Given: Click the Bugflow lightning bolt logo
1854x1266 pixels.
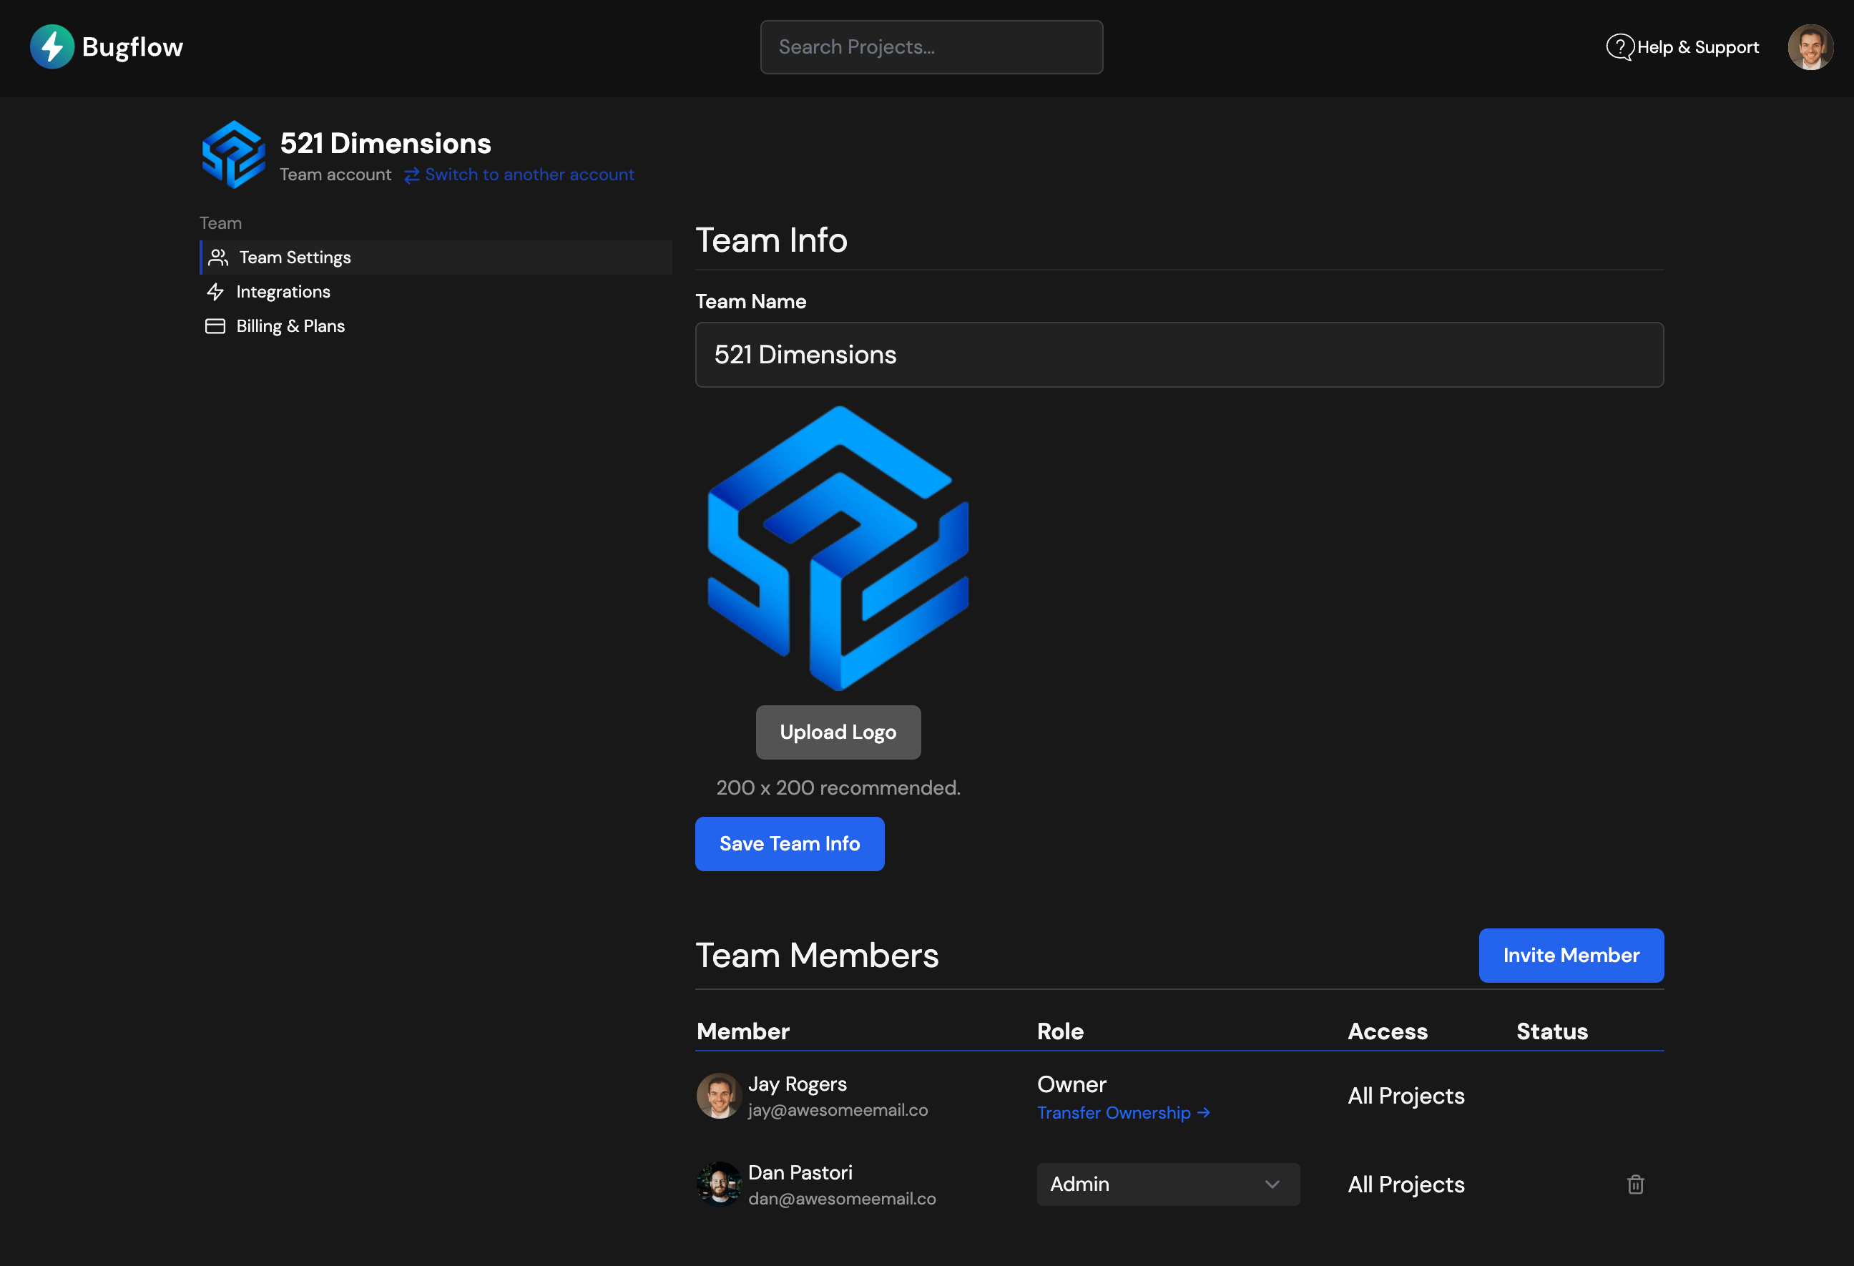Looking at the screenshot, I should 51,47.
